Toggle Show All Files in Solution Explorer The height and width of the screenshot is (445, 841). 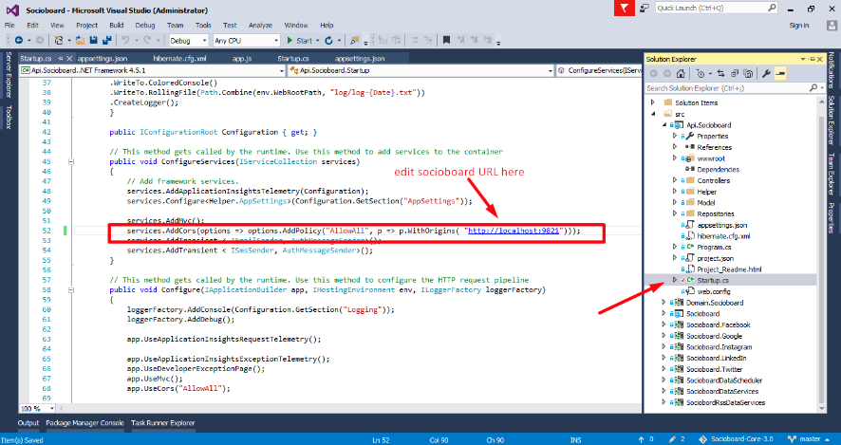coord(748,73)
